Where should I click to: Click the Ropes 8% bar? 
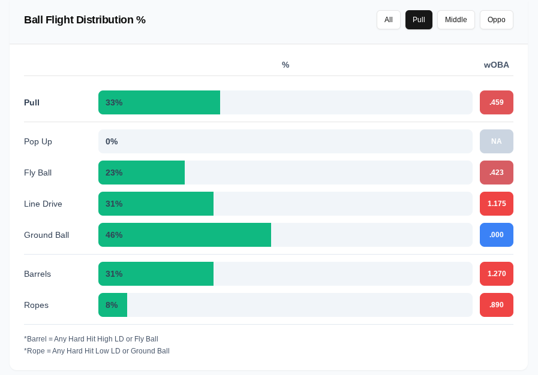click(x=285, y=305)
